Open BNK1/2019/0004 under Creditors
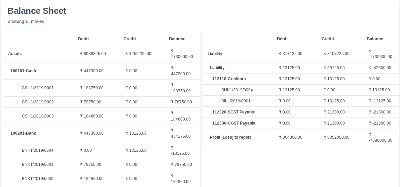Viewport: 400px width, 187px height. point(237,90)
